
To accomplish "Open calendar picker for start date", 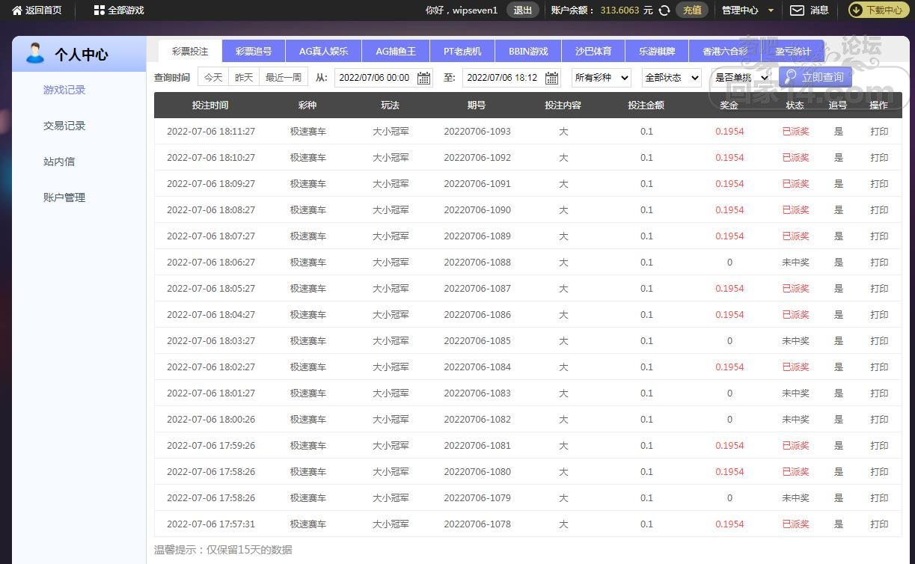I will pyautogui.click(x=423, y=78).
